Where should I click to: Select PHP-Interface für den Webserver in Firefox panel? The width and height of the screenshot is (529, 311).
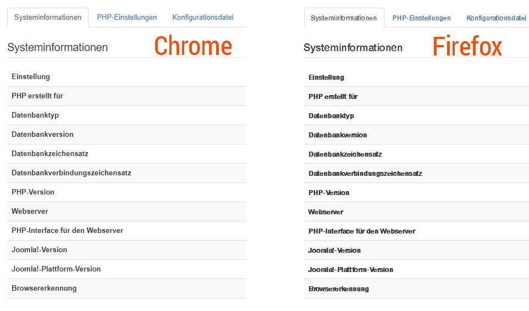[362, 231]
